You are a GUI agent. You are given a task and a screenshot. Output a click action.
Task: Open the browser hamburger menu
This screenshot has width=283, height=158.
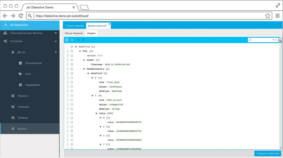(278, 16)
